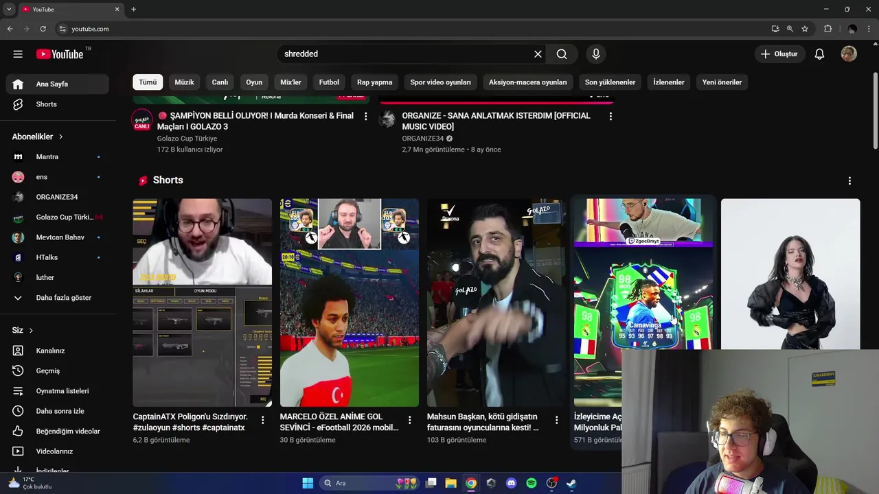879x494 pixels.
Task: Open options for the CaptainATX short
Action: pyautogui.click(x=262, y=420)
